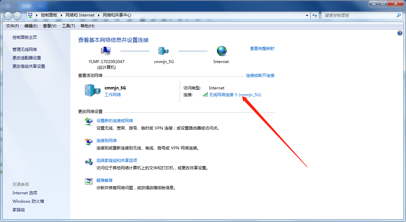
Task: Click the 连接到网络 icon
Action: point(89,142)
